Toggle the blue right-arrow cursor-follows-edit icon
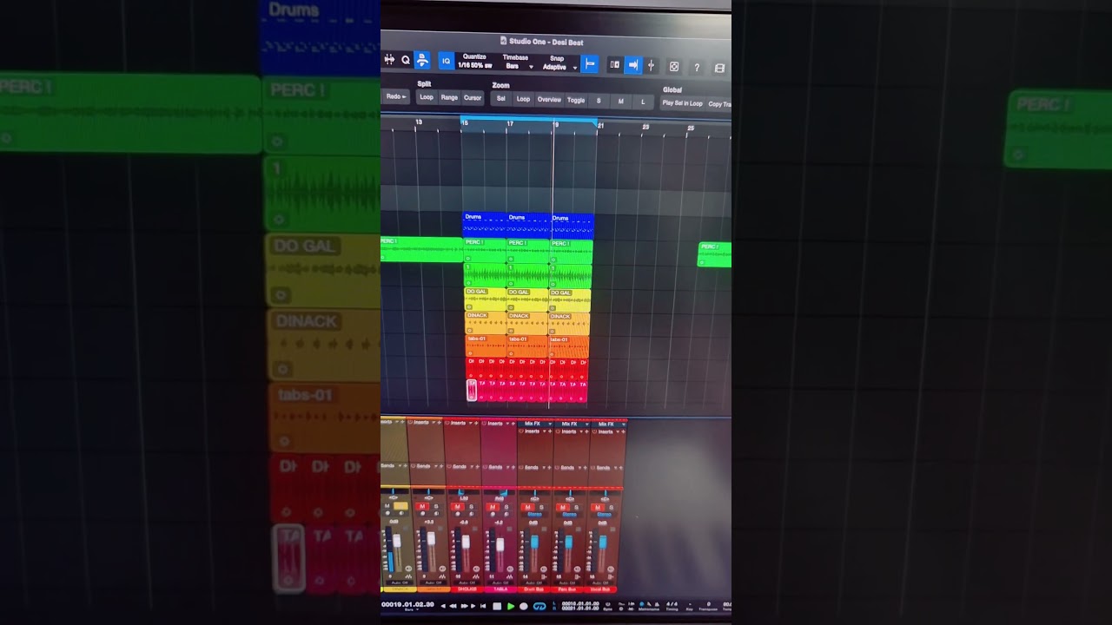The width and height of the screenshot is (1112, 625). pos(633,65)
